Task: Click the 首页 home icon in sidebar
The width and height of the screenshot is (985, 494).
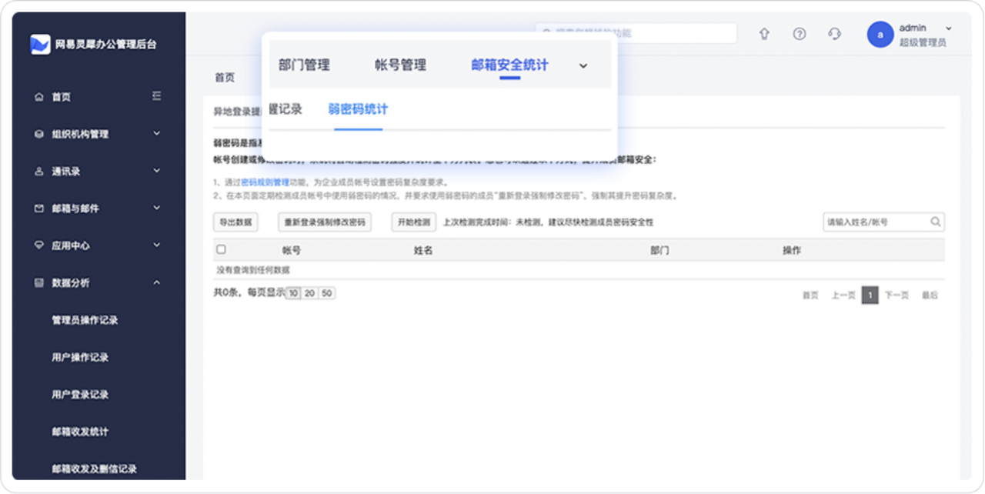Action: click(39, 97)
